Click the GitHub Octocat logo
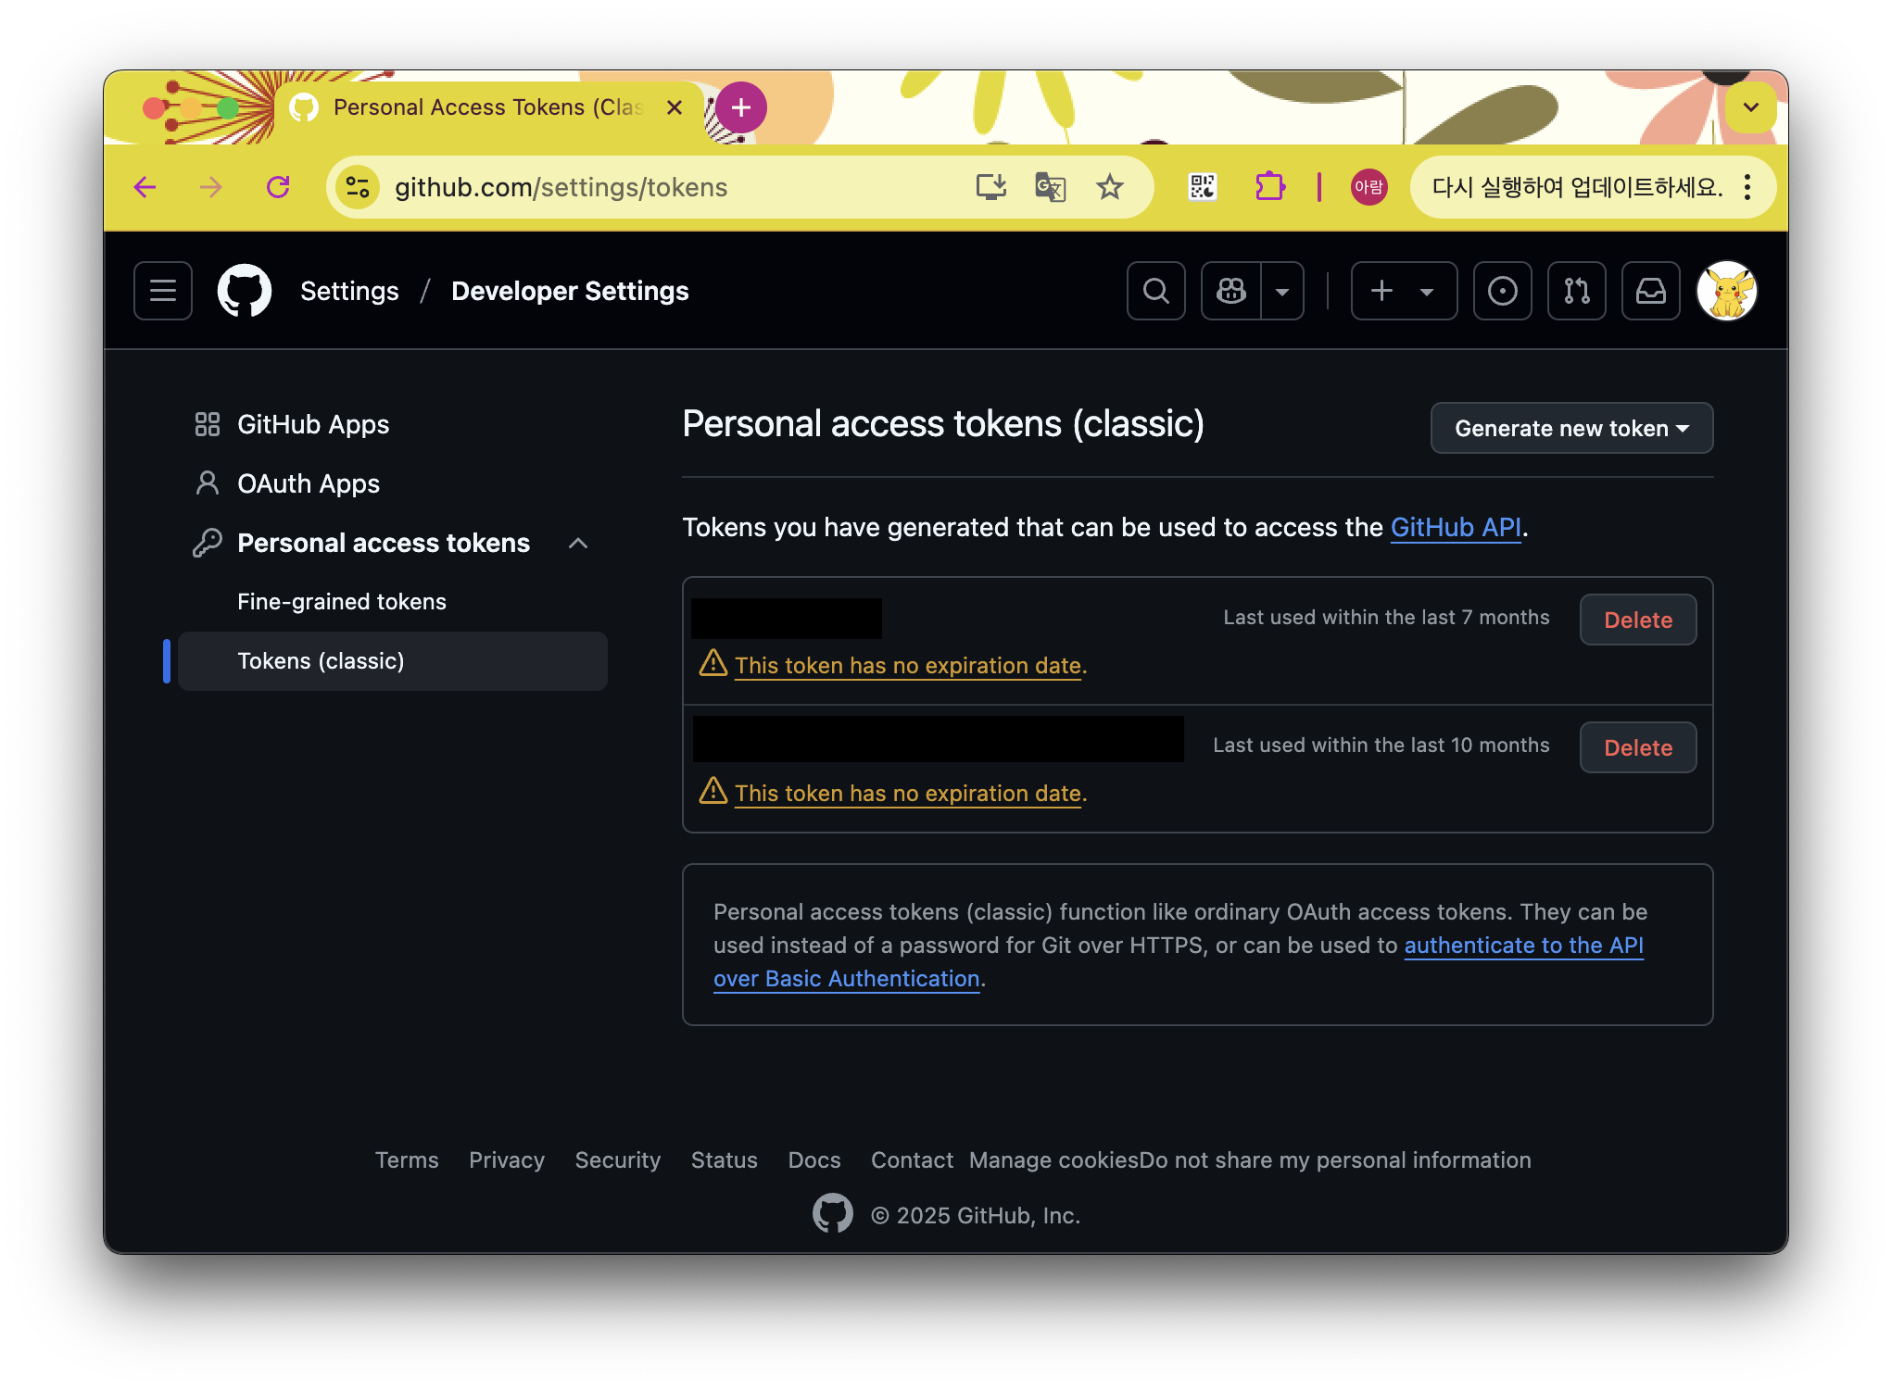 point(245,291)
